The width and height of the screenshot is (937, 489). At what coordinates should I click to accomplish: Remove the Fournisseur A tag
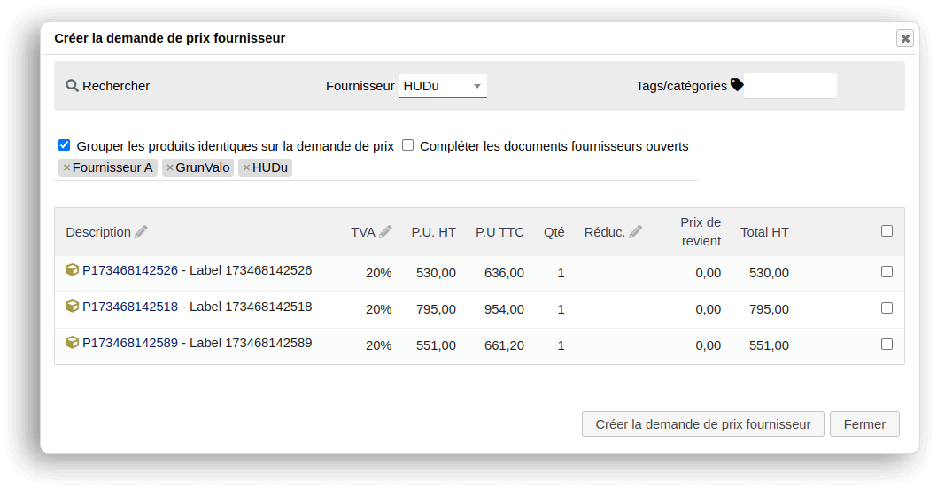(66, 167)
